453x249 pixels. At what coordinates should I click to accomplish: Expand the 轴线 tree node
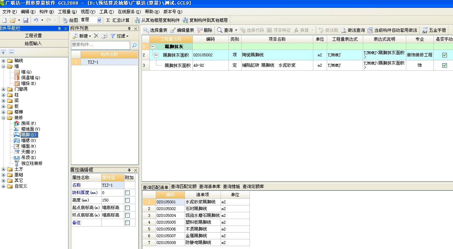(x=4, y=61)
